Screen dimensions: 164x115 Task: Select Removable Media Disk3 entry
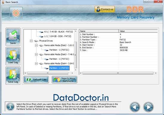[59, 55]
